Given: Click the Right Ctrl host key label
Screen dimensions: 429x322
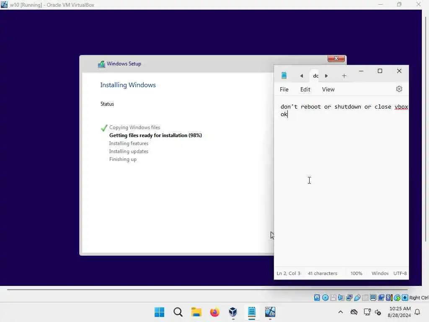Looking at the screenshot, I should (419, 298).
